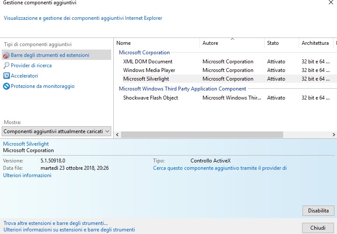
Task: Click the horizontal scrollbar left arrow
Action: [x=117, y=135]
